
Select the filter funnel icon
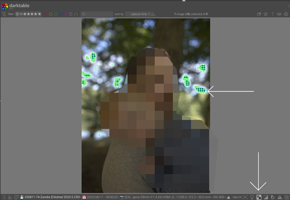[x=4, y=14]
